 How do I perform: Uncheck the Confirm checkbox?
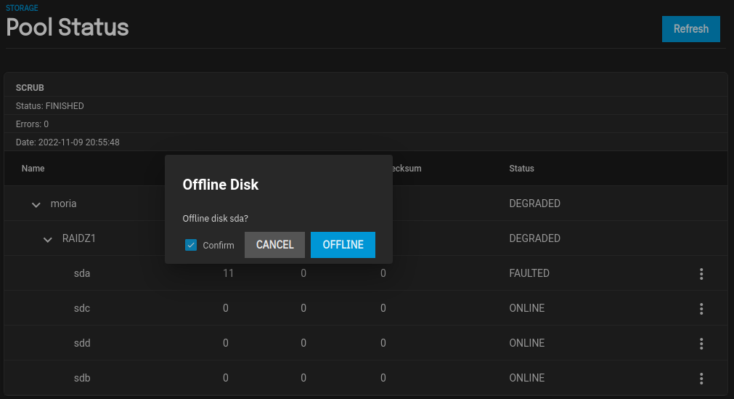[x=191, y=245]
